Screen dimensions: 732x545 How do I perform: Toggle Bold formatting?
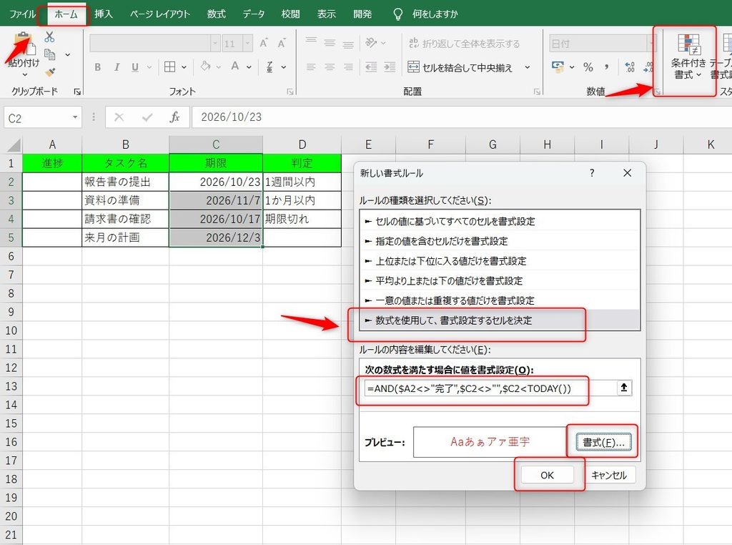(97, 67)
